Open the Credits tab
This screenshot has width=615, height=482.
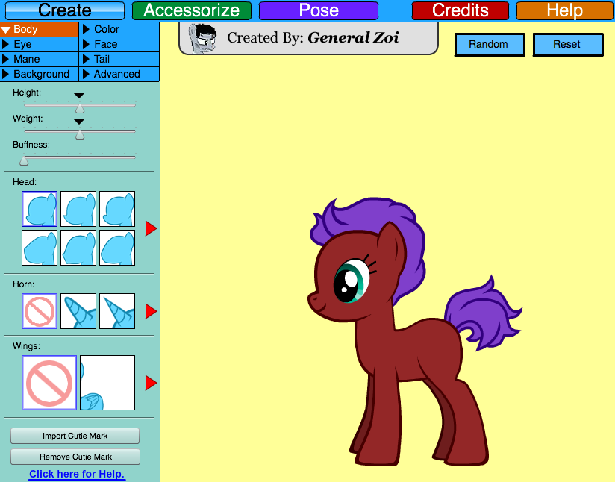click(x=460, y=10)
